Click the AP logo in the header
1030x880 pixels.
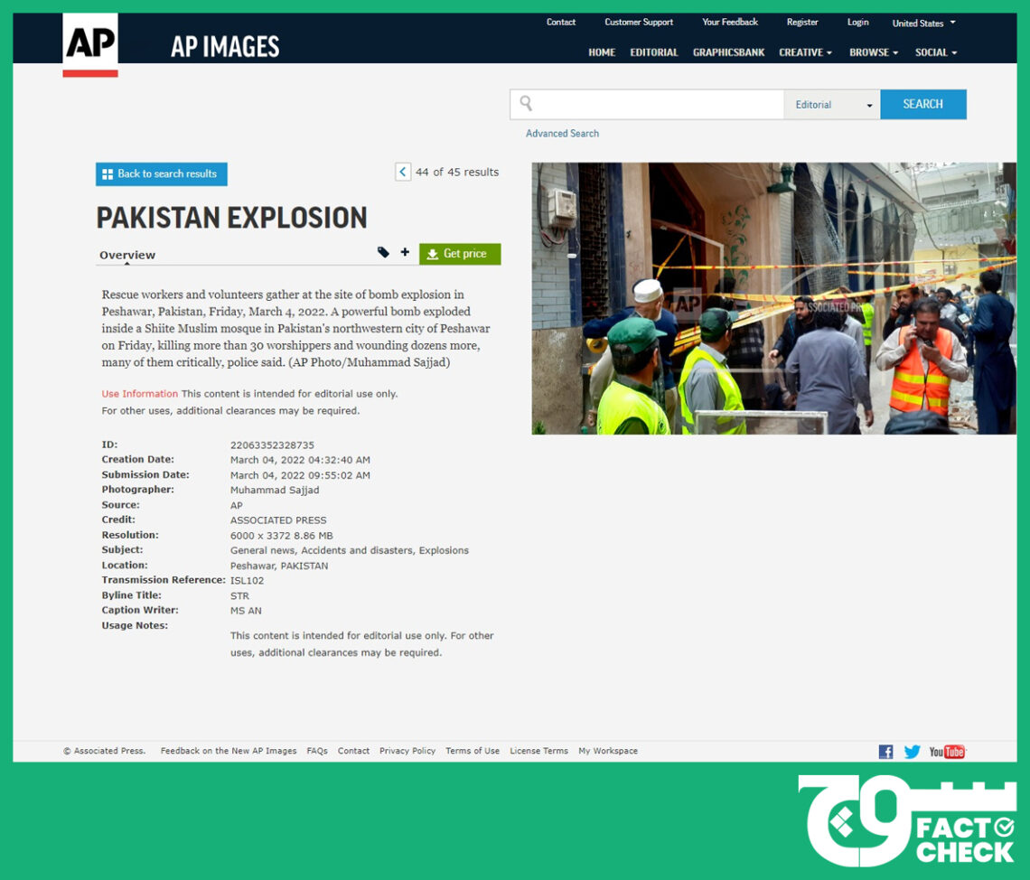(x=90, y=44)
